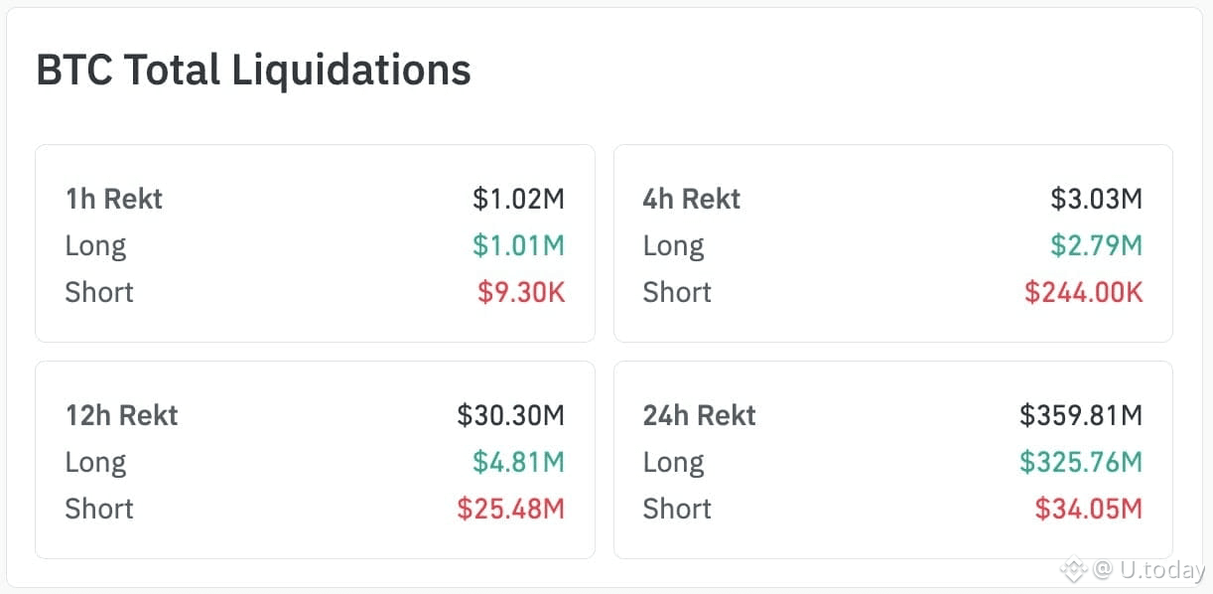Click the $244.00K short liquidation value
Image resolution: width=1213 pixels, height=594 pixels.
pos(1083,292)
